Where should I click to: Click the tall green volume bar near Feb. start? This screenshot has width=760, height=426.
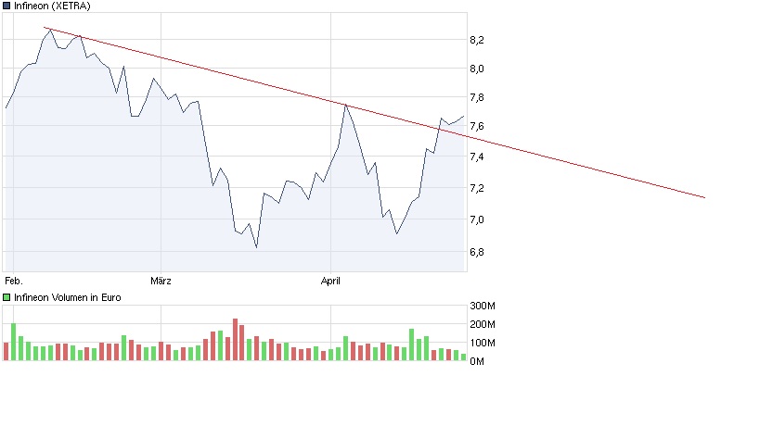[x=14, y=342]
